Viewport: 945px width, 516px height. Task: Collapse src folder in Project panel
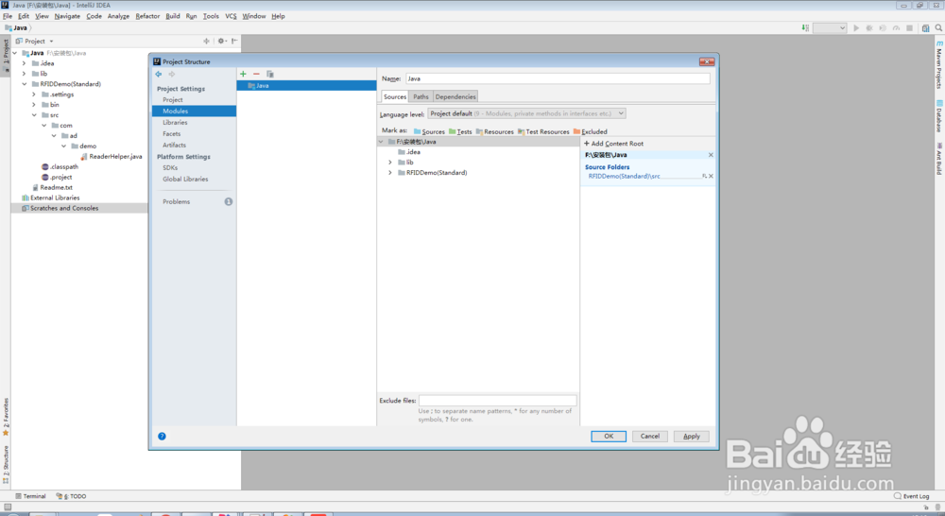pos(34,115)
